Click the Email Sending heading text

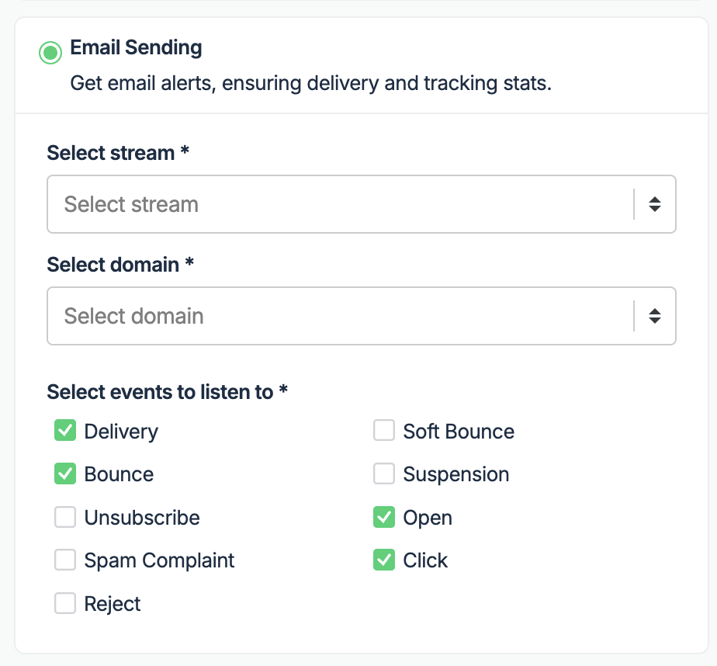coord(136,47)
